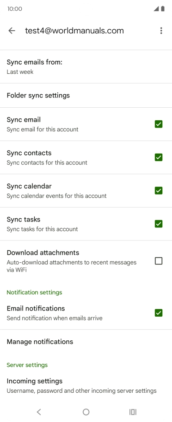The width and height of the screenshot is (172, 422).
Task: Toggle the Email notifications checkbox
Action: tap(159, 313)
